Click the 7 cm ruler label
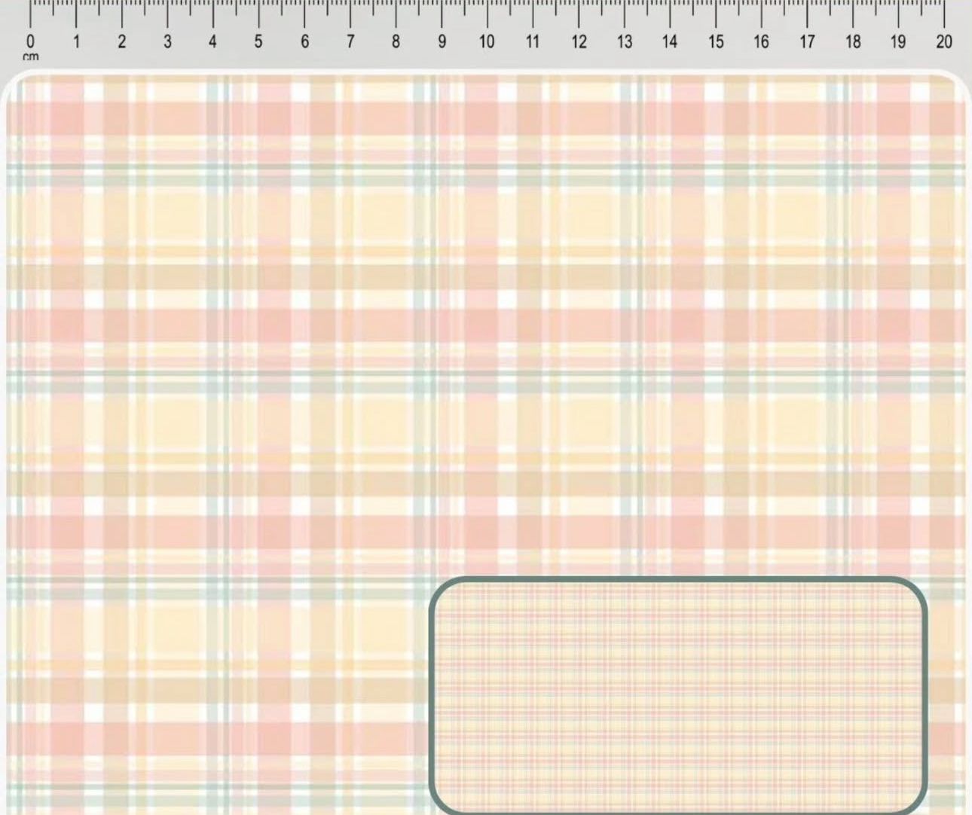This screenshot has height=815, width=972. [x=350, y=41]
